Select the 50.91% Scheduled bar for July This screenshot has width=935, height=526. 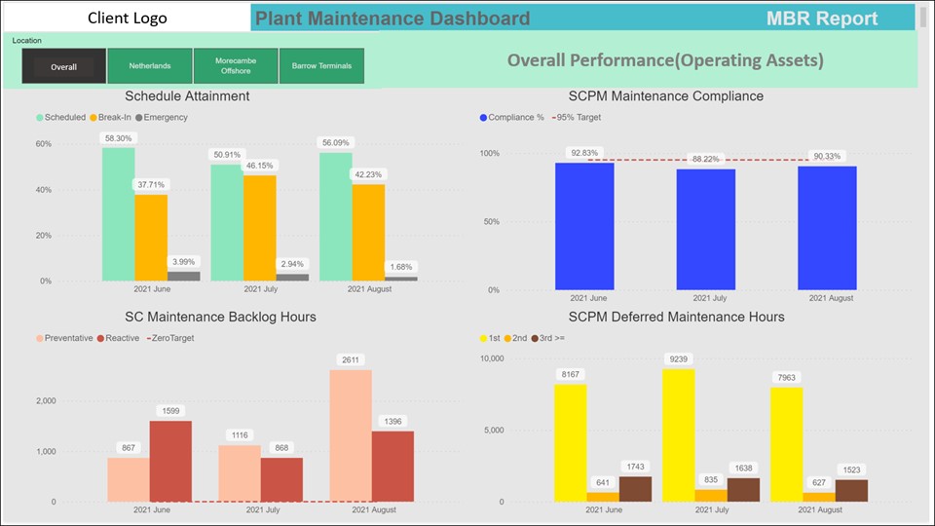(227, 222)
